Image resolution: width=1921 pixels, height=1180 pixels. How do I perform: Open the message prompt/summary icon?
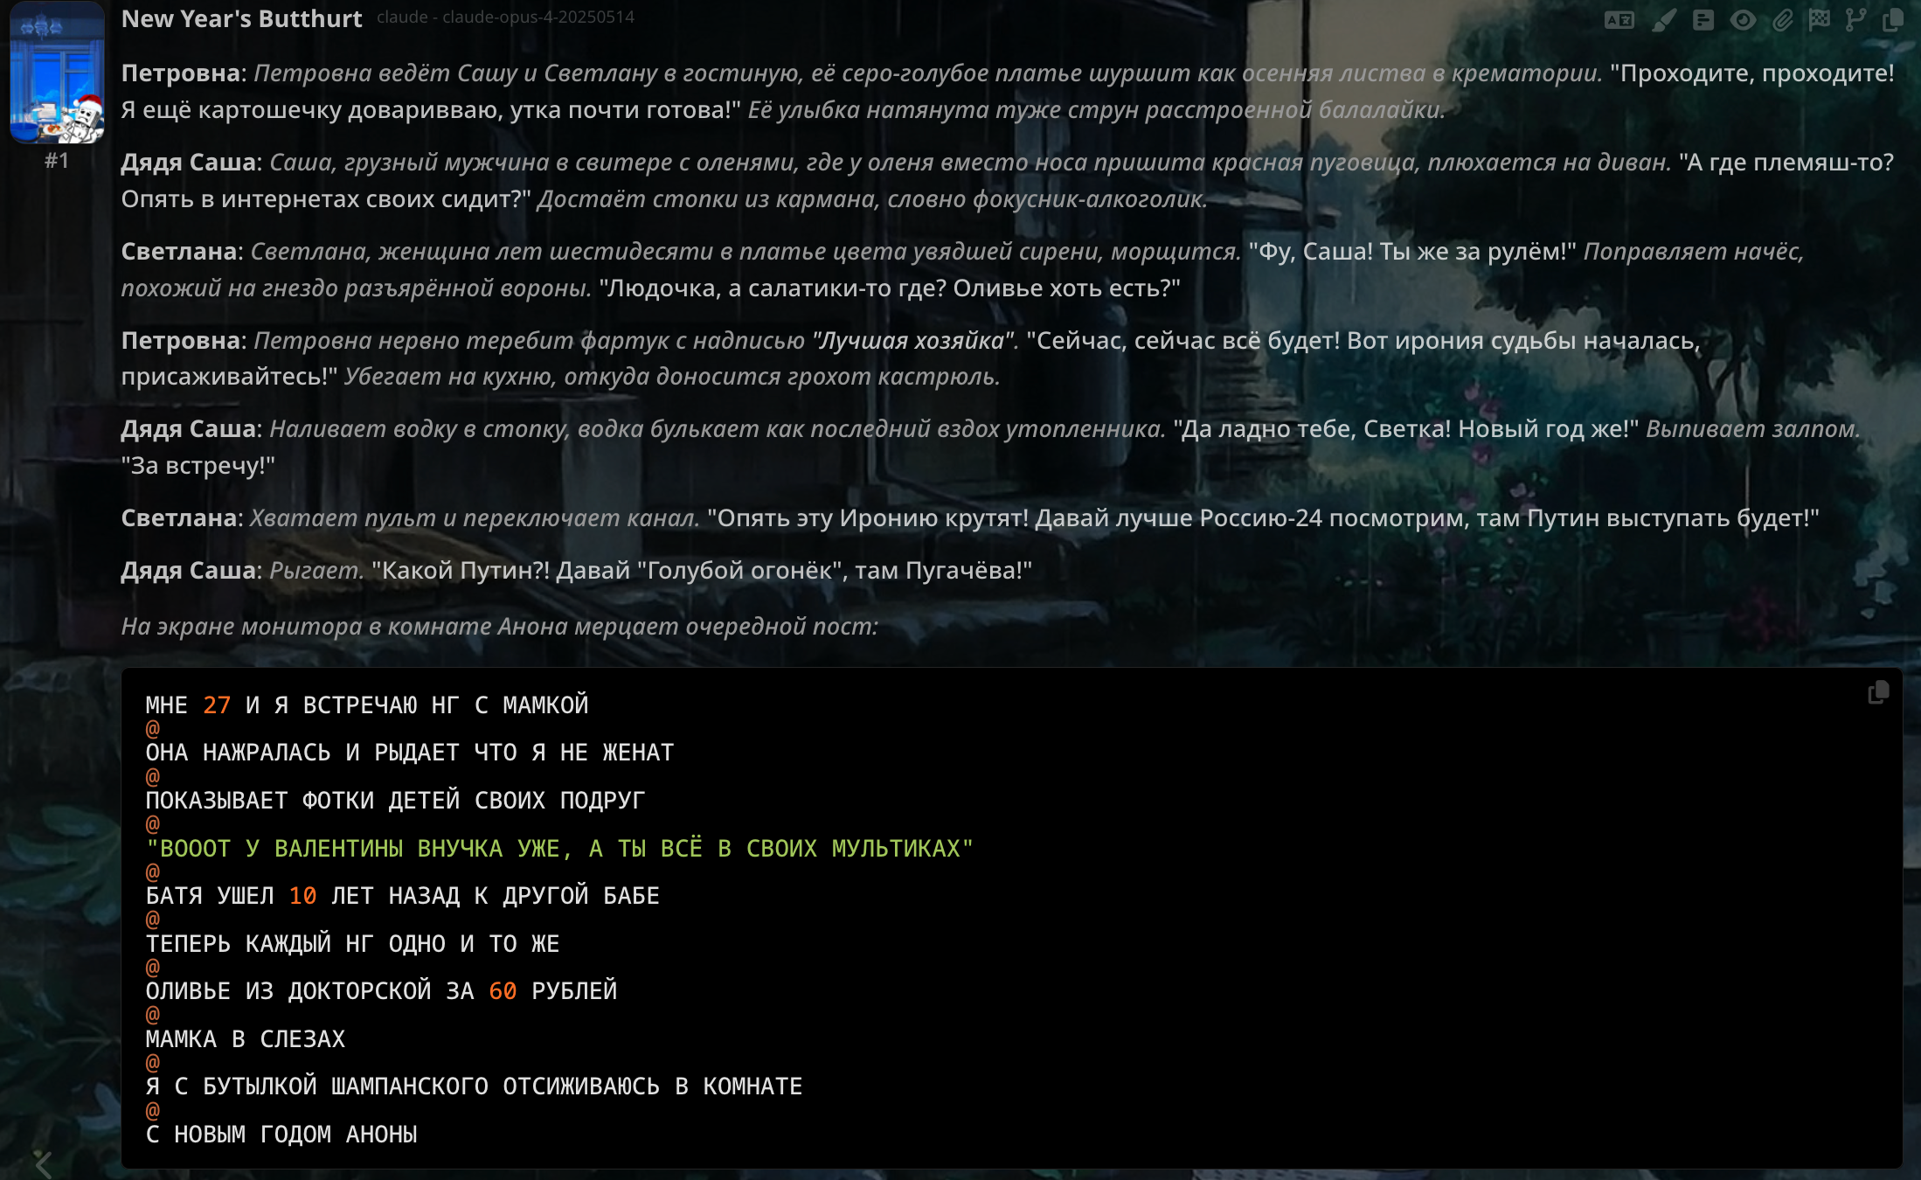click(1703, 20)
